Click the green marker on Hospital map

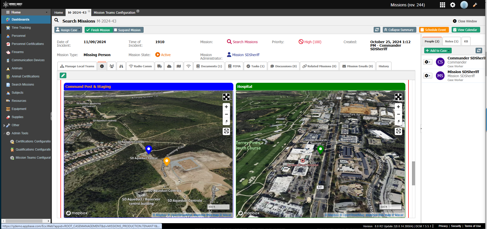click(320, 150)
